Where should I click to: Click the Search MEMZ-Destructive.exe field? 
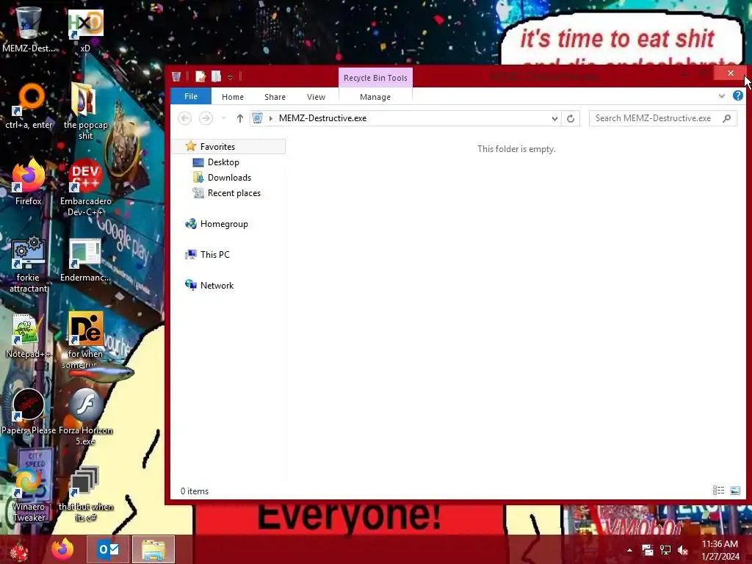click(663, 118)
